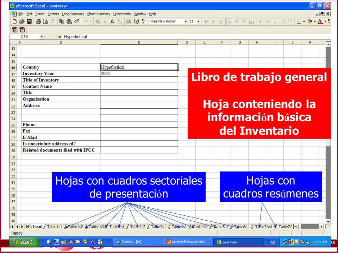
Task: Click the first Acrobat PDF icon
Action: pyautogui.click(x=15, y=30)
